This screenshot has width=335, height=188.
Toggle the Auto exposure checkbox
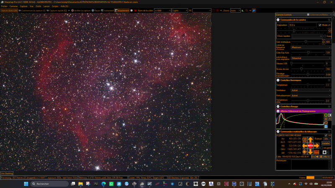[x=325, y=36]
